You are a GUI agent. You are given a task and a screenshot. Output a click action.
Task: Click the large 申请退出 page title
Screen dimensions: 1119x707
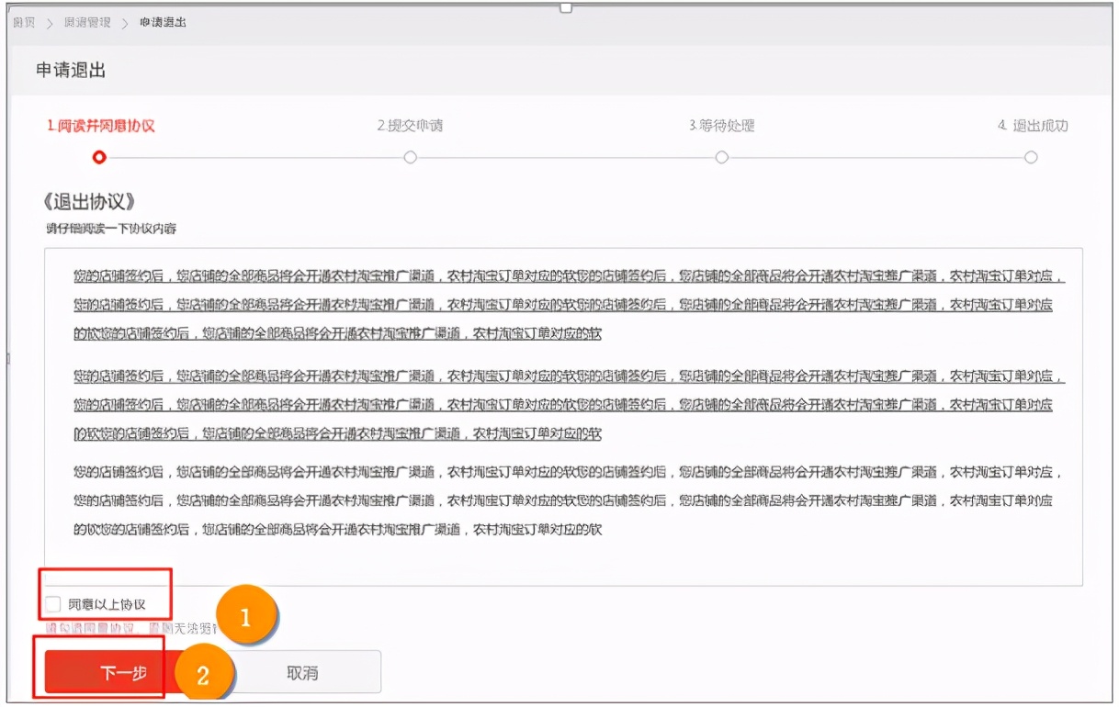click(x=71, y=71)
